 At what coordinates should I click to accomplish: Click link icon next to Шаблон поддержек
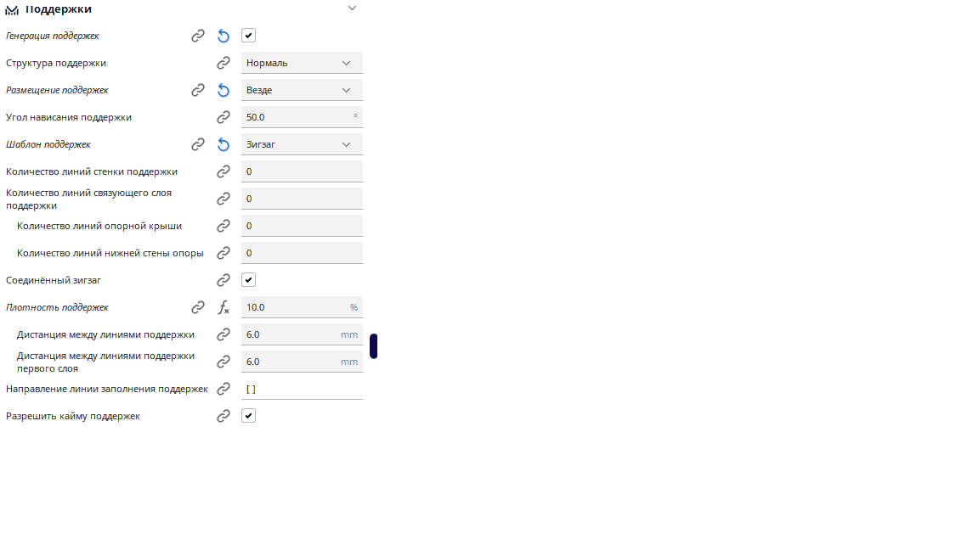tap(197, 144)
